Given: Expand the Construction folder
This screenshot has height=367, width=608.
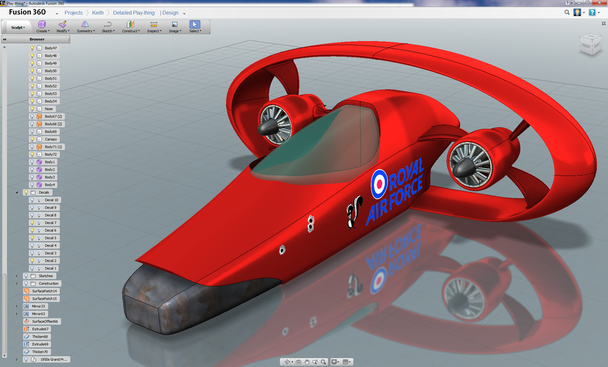Looking at the screenshot, I should point(17,283).
